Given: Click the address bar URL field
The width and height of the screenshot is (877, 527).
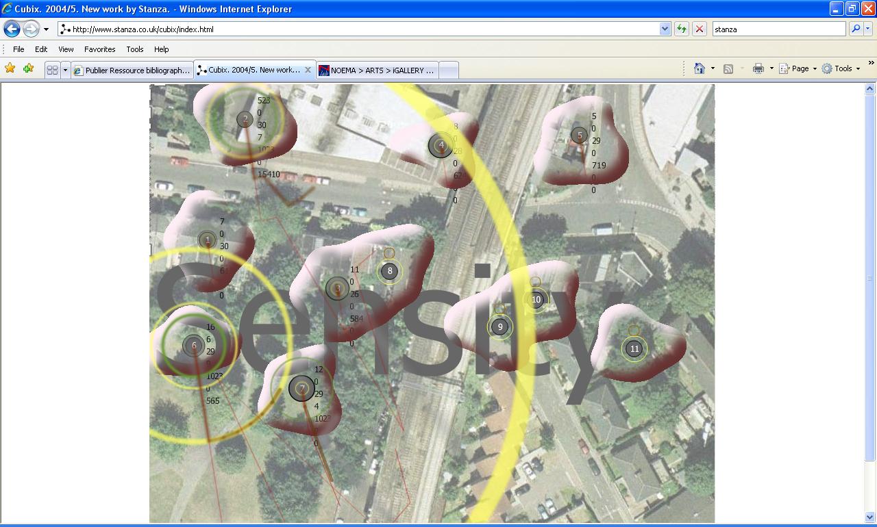Looking at the screenshot, I should (358, 29).
